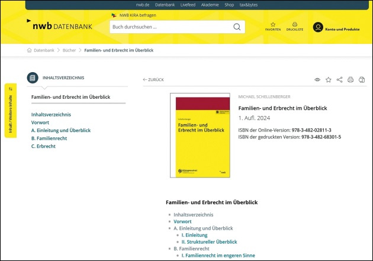This screenshot has height=261, width=373.
Task: Go back using the Zurück link
Action: pyautogui.click(x=153, y=79)
